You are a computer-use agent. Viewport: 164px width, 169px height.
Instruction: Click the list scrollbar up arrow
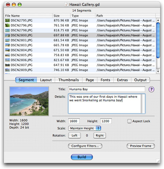pyautogui.click(x=158, y=20)
